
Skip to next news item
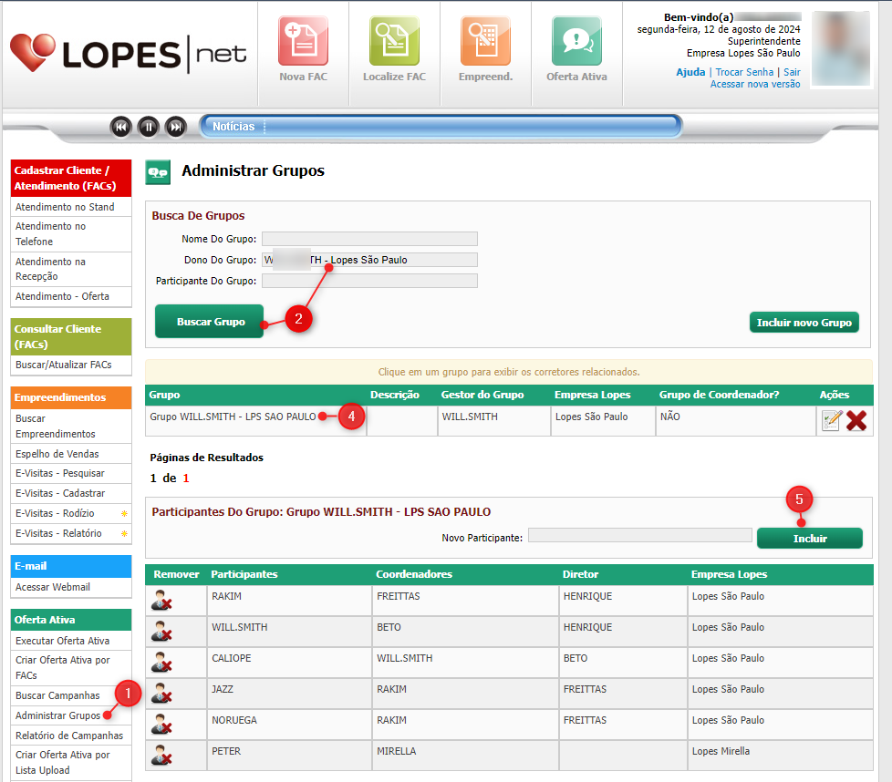176,127
